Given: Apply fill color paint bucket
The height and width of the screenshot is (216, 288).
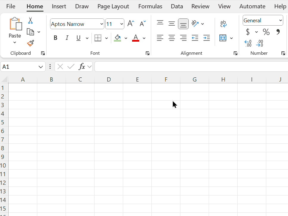Looking at the screenshot, I should click(x=117, y=38).
